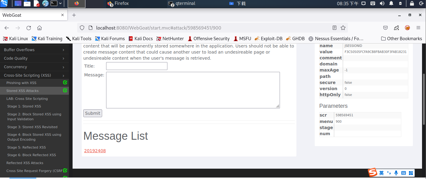The image size is (426, 179).
Task: Click the Sogou input method logo
Action: tap(372, 173)
